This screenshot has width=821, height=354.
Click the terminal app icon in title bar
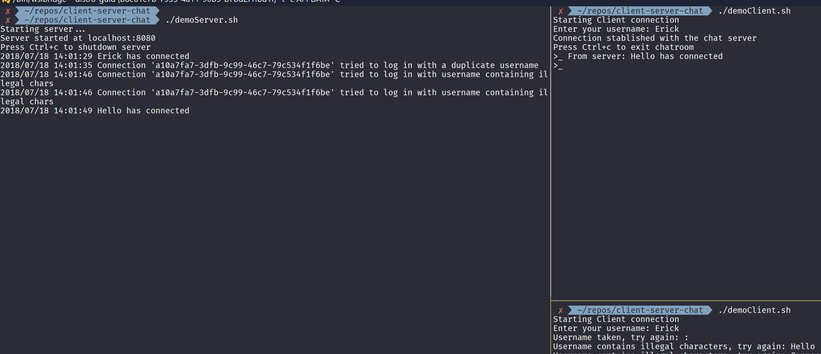5,1
